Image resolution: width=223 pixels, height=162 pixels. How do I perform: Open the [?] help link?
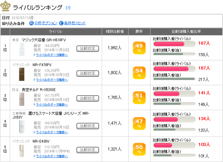coord(68,7)
